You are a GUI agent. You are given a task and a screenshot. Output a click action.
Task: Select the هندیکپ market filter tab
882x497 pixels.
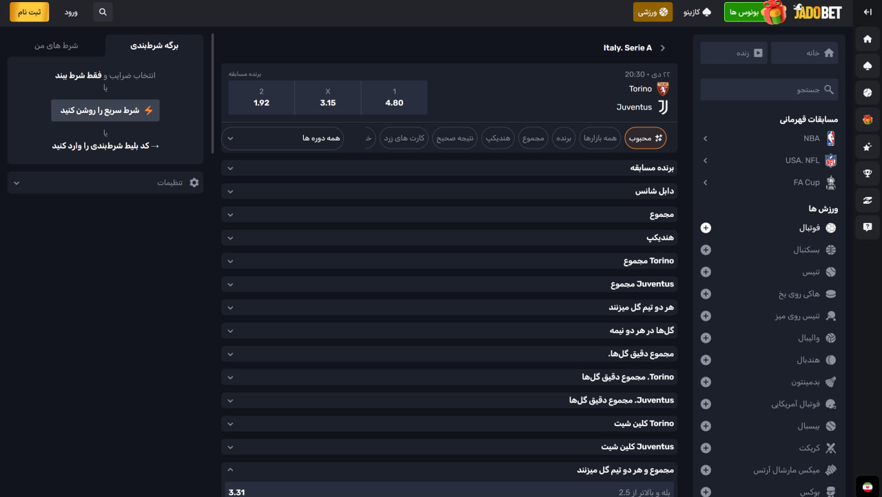(x=497, y=138)
